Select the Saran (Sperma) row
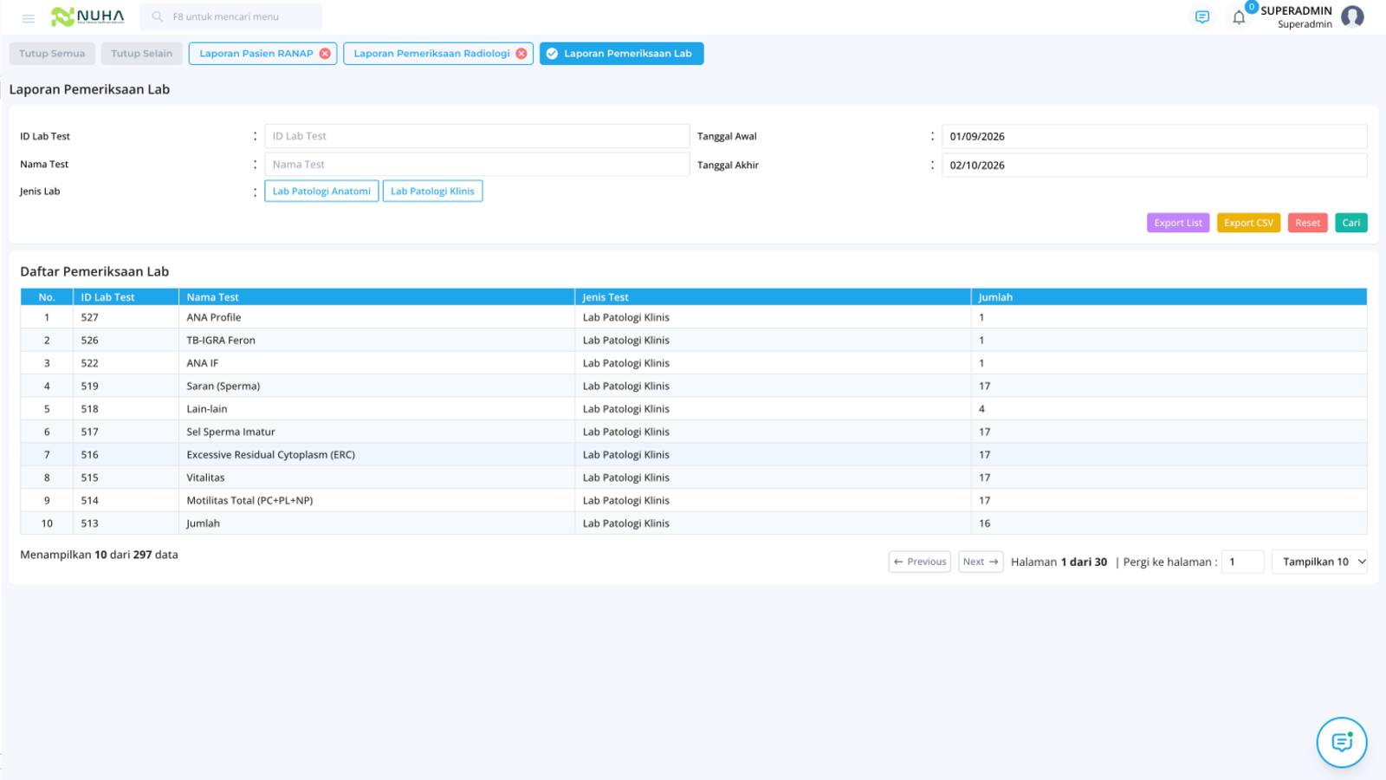The height and width of the screenshot is (780, 1386). click(694, 386)
